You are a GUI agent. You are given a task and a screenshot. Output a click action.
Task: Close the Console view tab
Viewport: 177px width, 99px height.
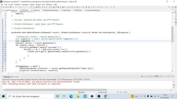[20, 77]
